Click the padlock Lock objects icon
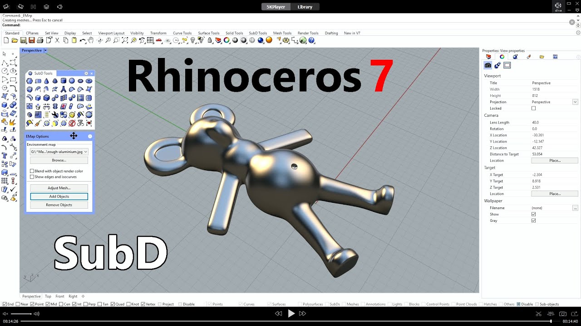 (210, 40)
